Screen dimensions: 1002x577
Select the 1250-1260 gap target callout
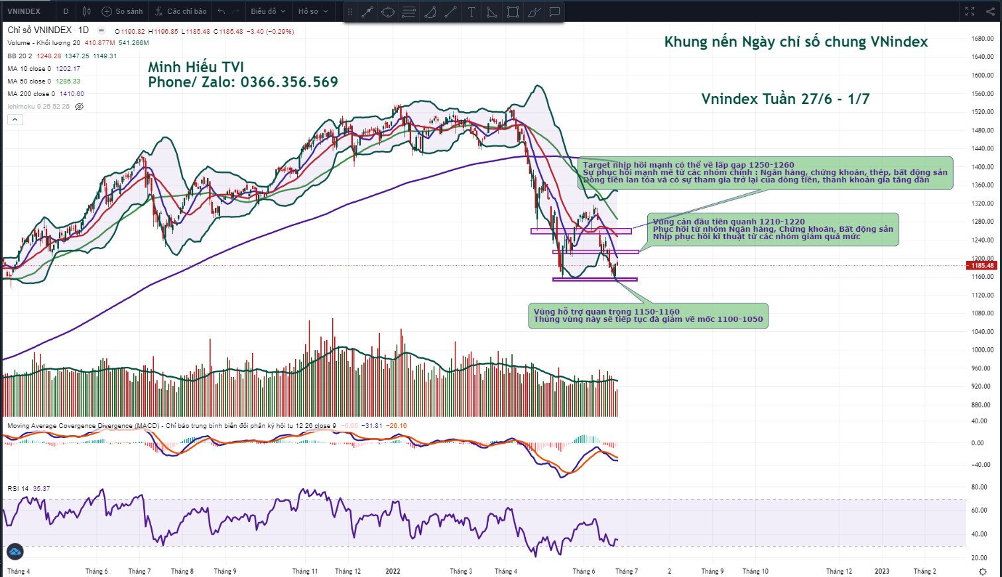click(765, 173)
